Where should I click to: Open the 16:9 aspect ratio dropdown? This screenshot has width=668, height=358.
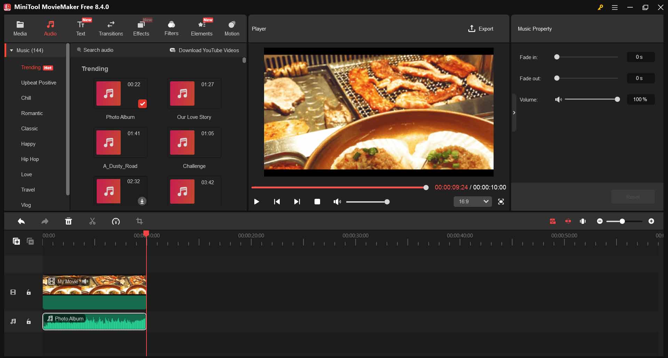(472, 202)
